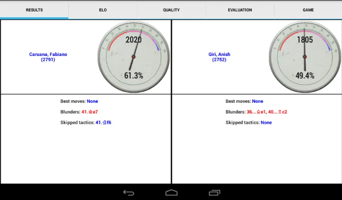Screen dimensions: 342x200
Task: Tap the 61.3% reading on Caruana's gauge
Action: pyautogui.click(x=134, y=76)
